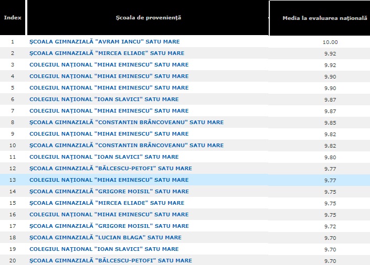Click the "Media la evaluarea națională" header

(x=324, y=17)
